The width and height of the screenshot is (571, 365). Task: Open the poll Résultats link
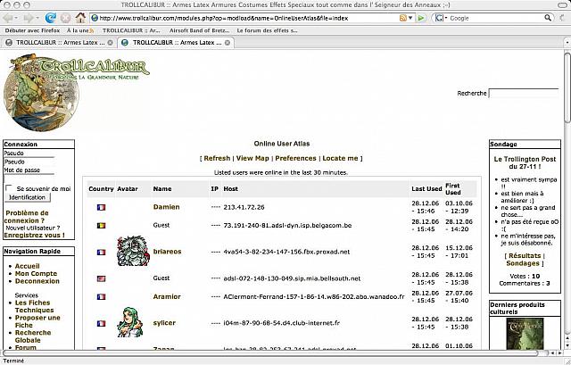click(525, 256)
